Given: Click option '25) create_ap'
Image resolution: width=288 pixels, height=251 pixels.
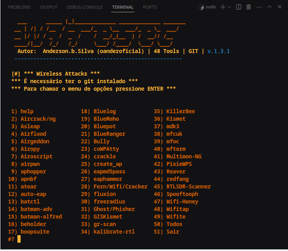Looking at the screenshot, I should (x=101, y=164).
